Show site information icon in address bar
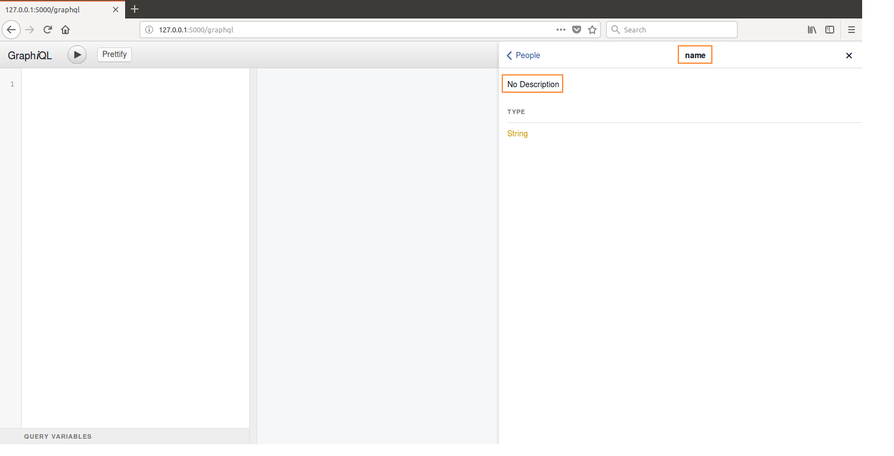The image size is (894, 456). 149,30
